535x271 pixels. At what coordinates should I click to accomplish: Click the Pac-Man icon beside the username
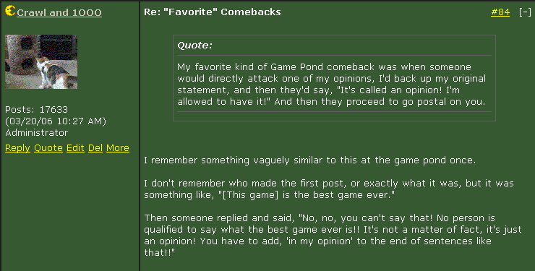[10, 11]
